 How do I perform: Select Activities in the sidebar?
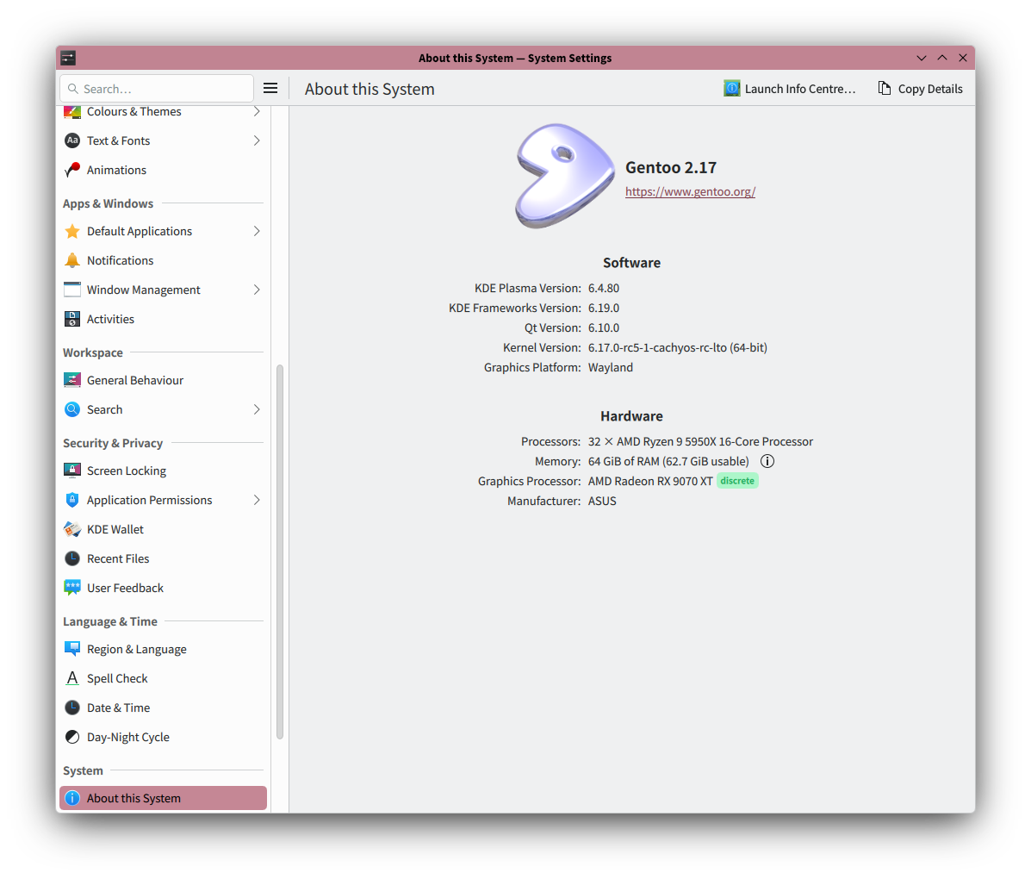163,319
